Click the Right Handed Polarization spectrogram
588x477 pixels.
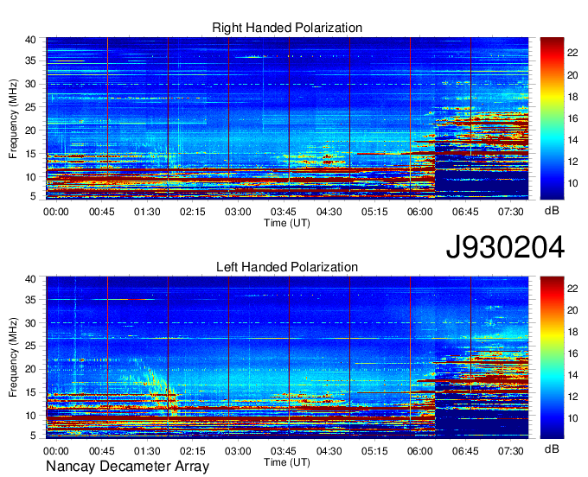[x=287, y=118]
